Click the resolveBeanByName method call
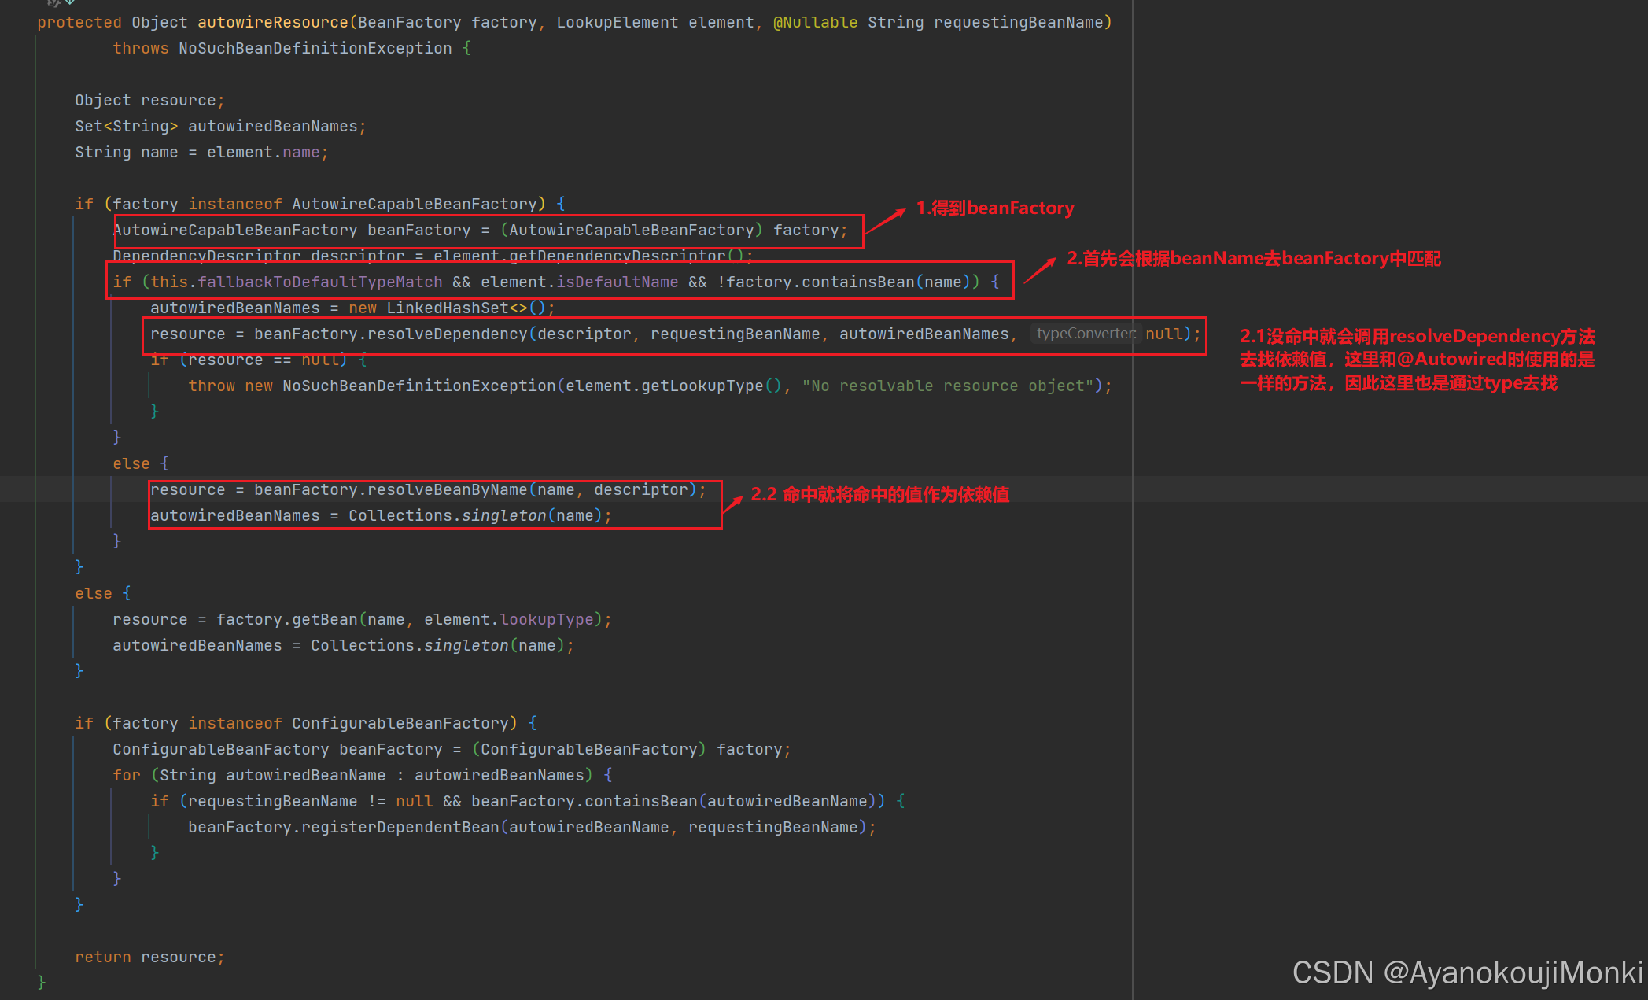 (447, 489)
